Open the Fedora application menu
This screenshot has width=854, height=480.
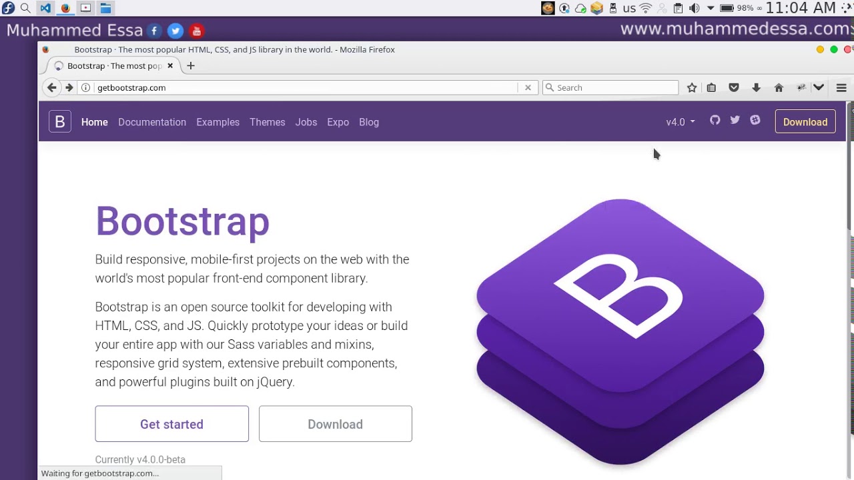[8, 8]
